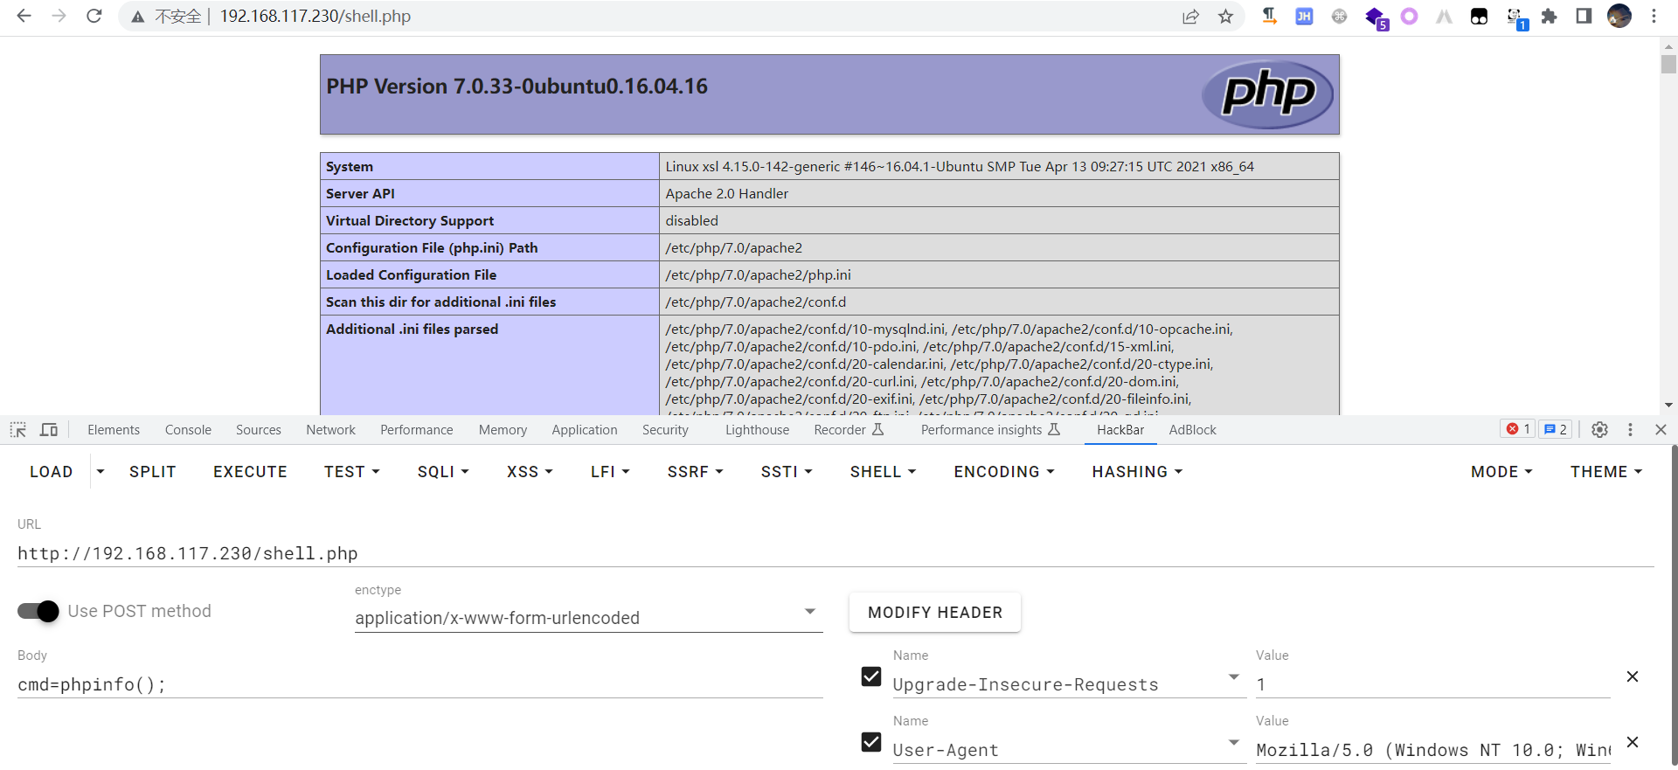Bookmark this page with the star icon
Screen dimensions: 1678x770
click(1225, 17)
